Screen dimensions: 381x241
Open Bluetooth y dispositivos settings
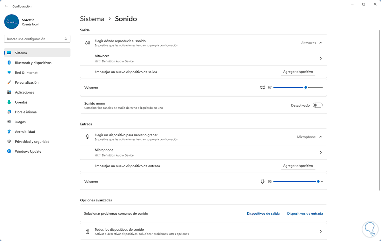pos(33,63)
